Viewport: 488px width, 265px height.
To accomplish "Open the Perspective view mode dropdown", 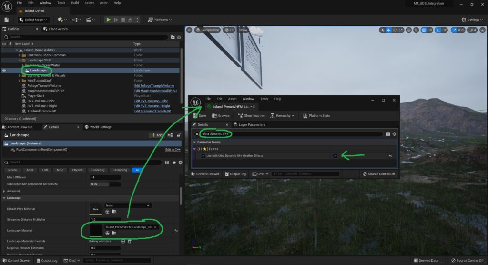I will pyautogui.click(x=207, y=30).
